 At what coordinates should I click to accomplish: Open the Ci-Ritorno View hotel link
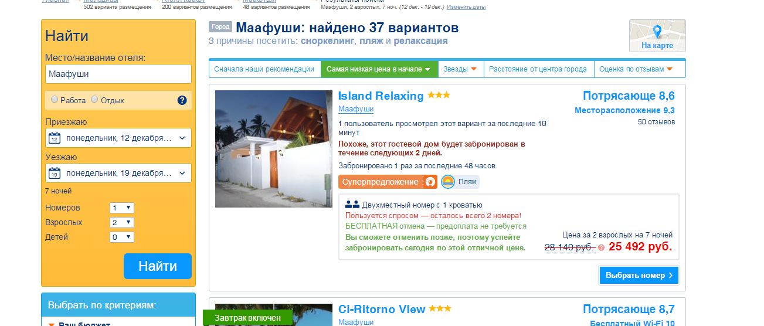(x=382, y=309)
